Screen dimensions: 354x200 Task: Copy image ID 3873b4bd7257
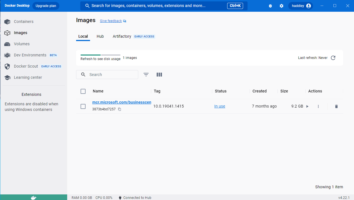pyautogui.click(x=120, y=109)
